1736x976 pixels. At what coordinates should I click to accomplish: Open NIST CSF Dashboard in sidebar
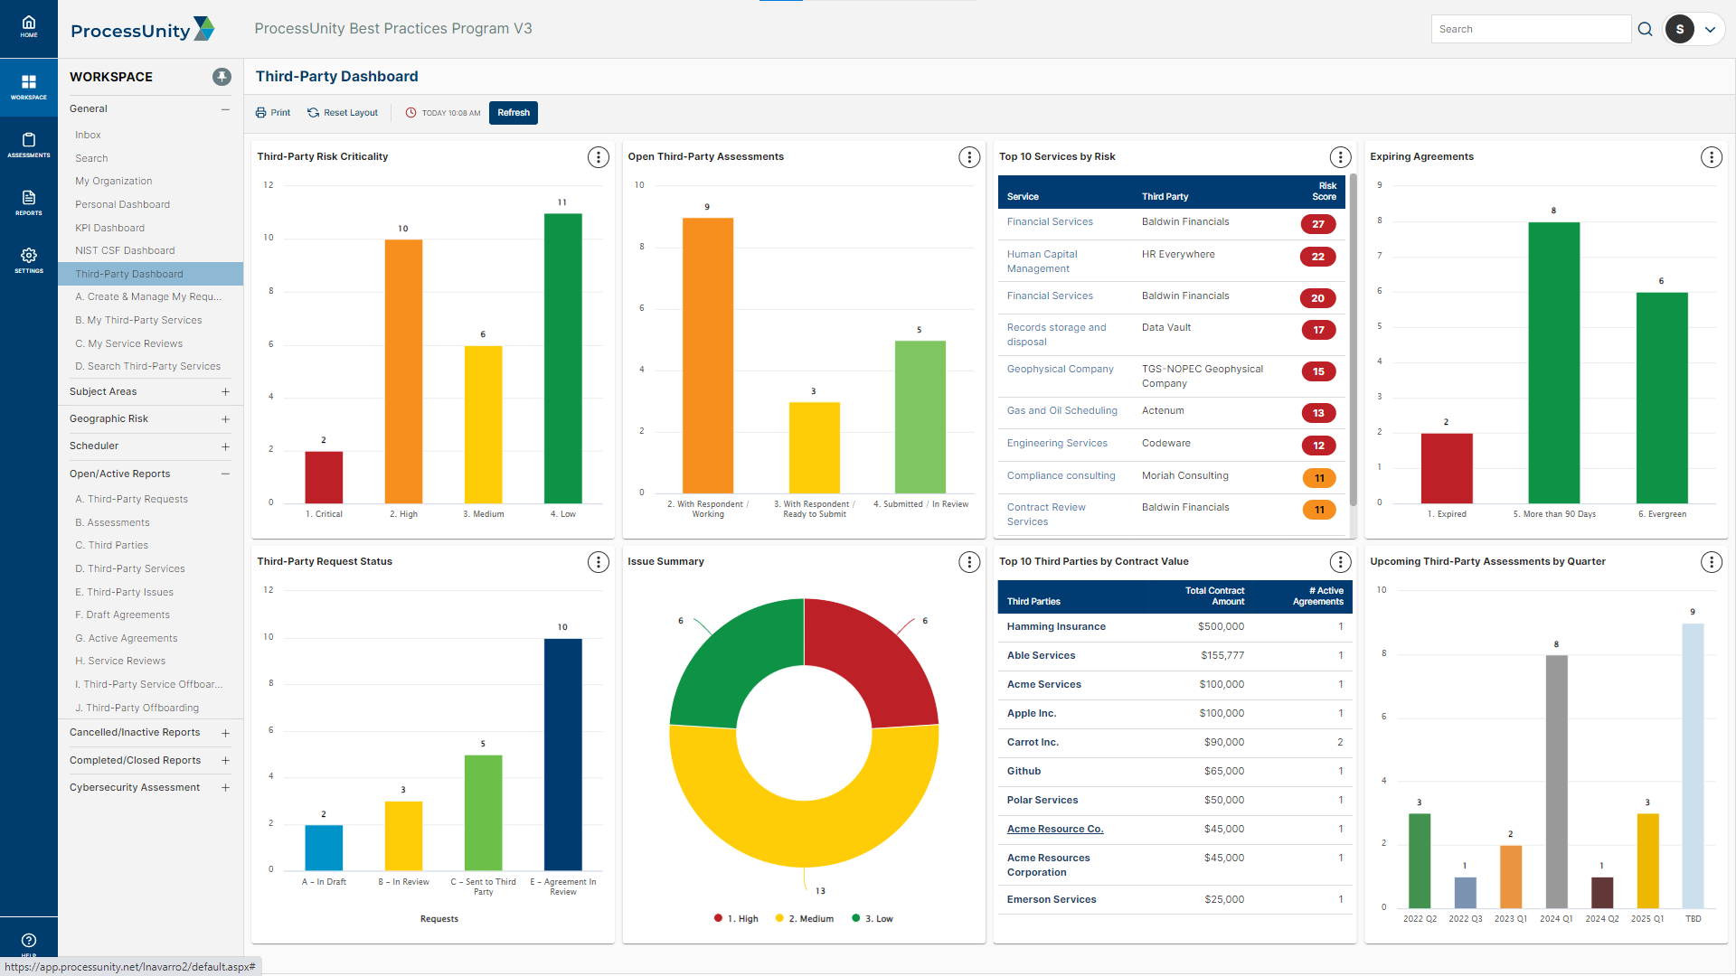pos(125,250)
